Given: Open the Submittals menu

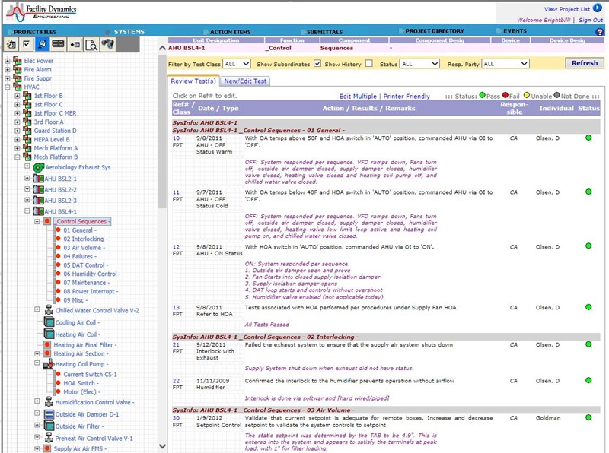Looking at the screenshot, I should tap(324, 31).
